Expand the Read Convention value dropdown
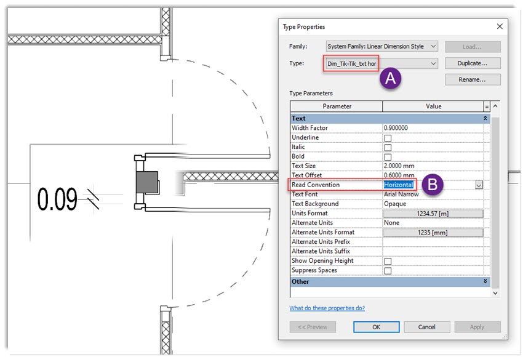523x357 pixels. [x=478, y=185]
